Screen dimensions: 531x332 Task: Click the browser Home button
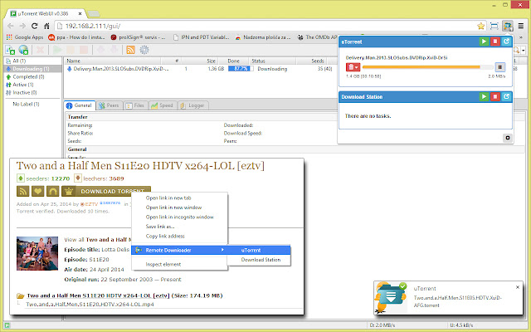click(x=46, y=26)
